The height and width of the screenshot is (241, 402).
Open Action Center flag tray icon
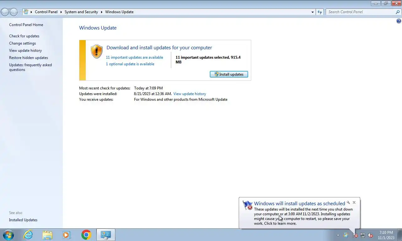[355, 235]
